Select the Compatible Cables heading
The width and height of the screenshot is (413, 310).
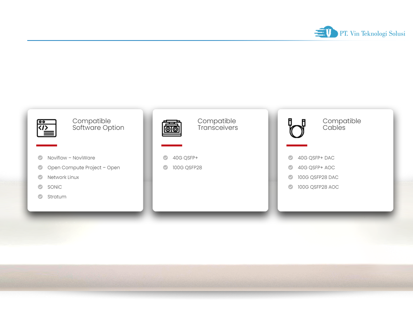pyautogui.click(x=342, y=124)
